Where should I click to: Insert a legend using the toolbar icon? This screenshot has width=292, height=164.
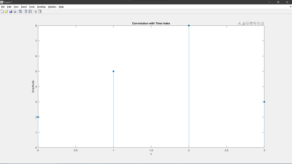click(30, 11)
